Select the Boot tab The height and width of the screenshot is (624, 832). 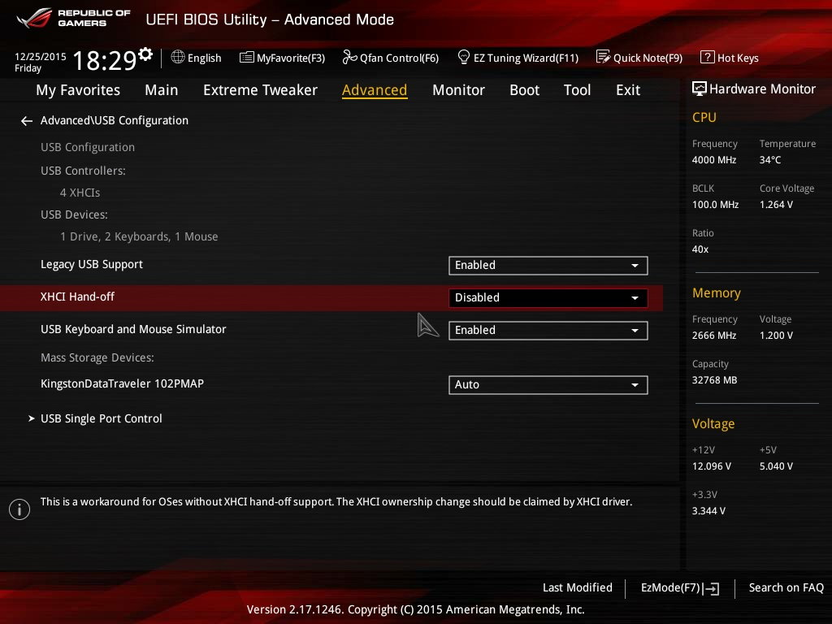pos(524,90)
